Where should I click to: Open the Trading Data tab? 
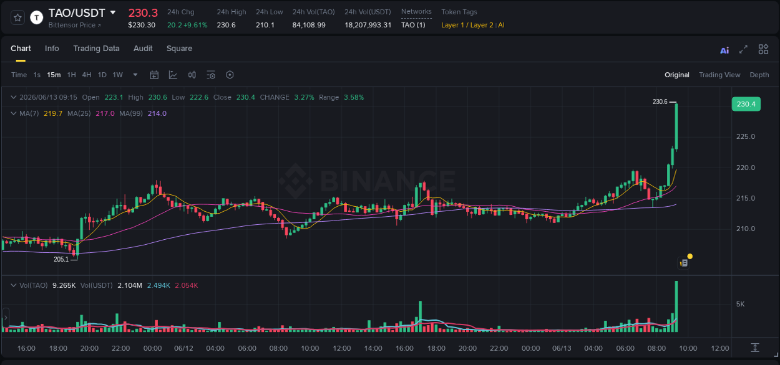[96, 49]
